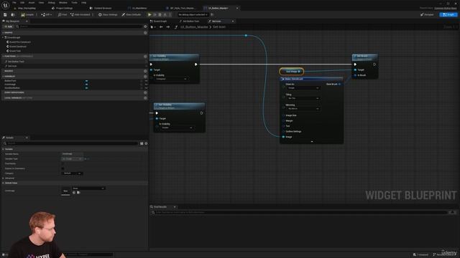Open the Set Button Text graph tab

click(x=189, y=21)
